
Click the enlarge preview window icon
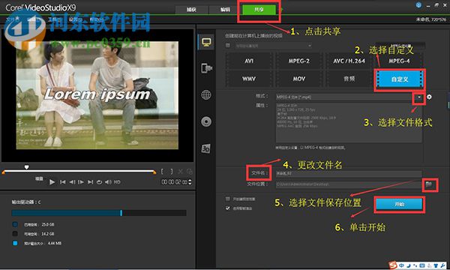[x=189, y=172]
